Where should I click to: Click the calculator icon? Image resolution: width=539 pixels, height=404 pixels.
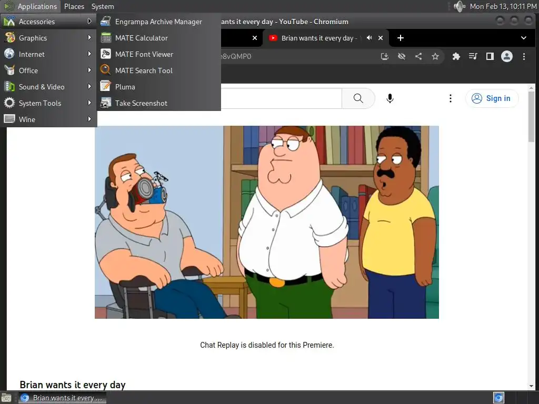click(105, 38)
